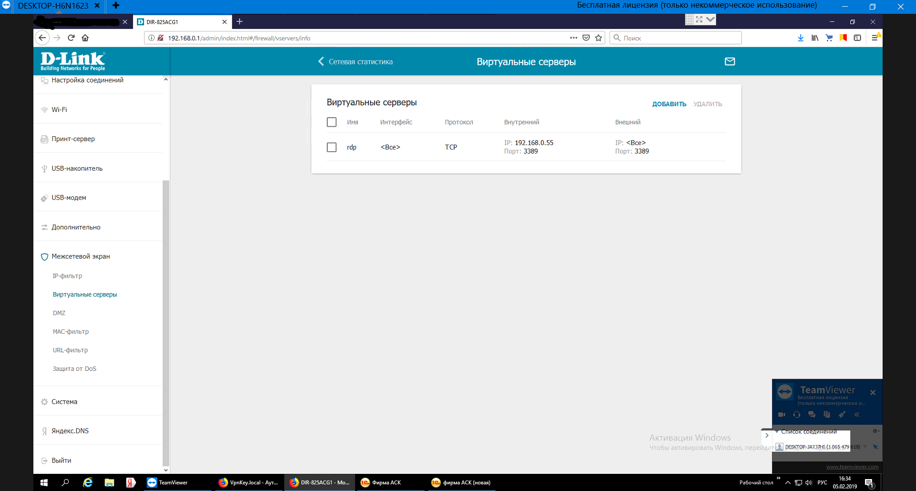This screenshot has width=916, height=491.
Task: Expand TeamViewer toolbar dropdown arrow
Action: [710, 20]
